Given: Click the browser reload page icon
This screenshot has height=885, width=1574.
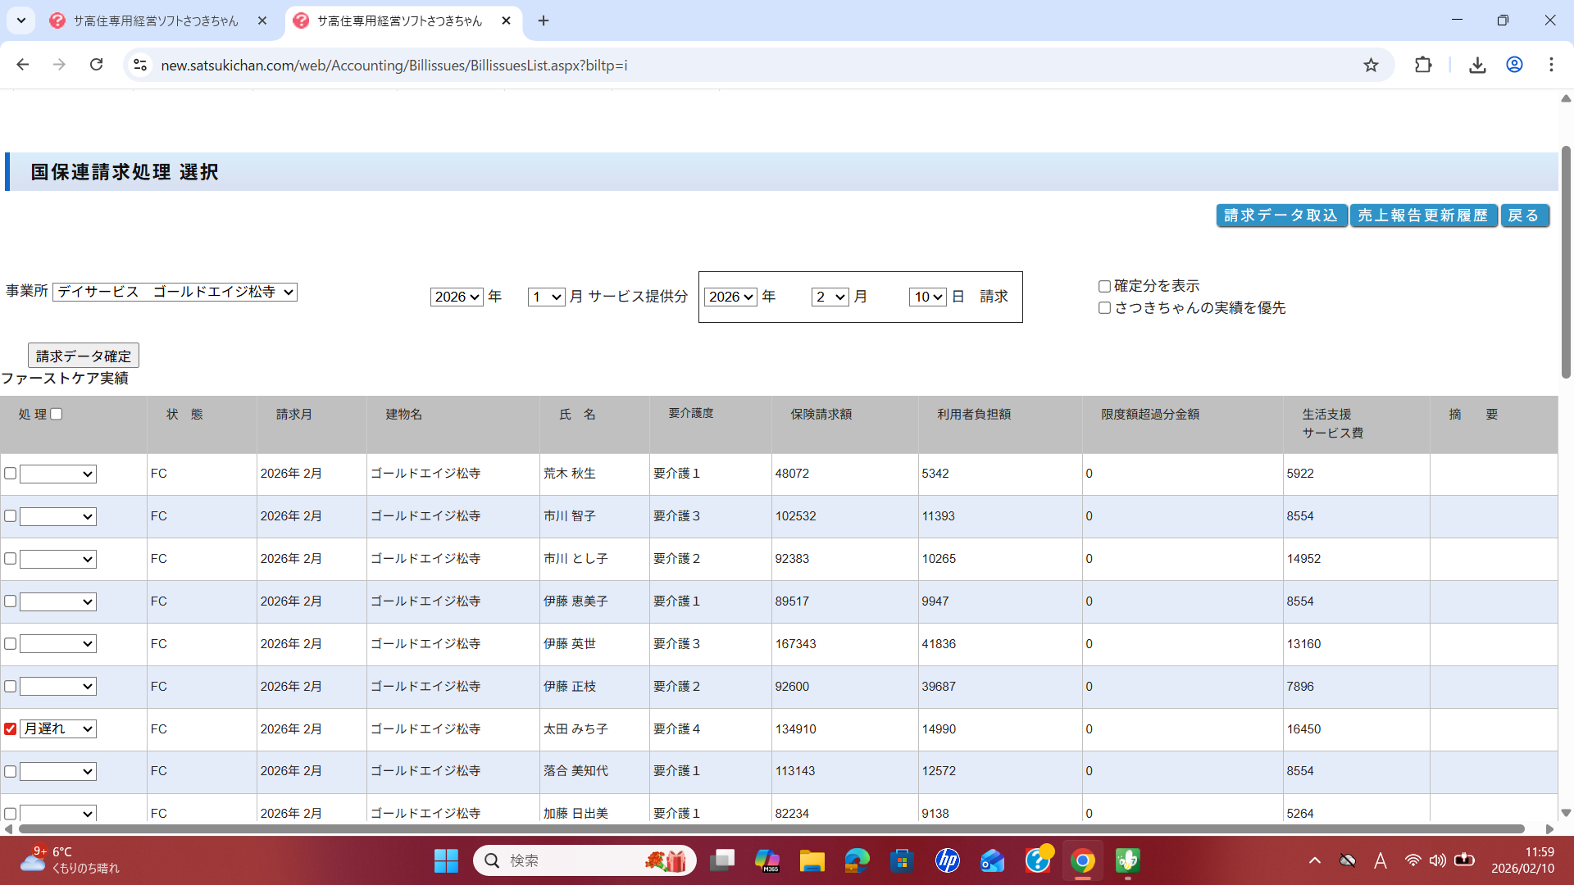Looking at the screenshot, I should pyautogui.click(x=96, y=65).
